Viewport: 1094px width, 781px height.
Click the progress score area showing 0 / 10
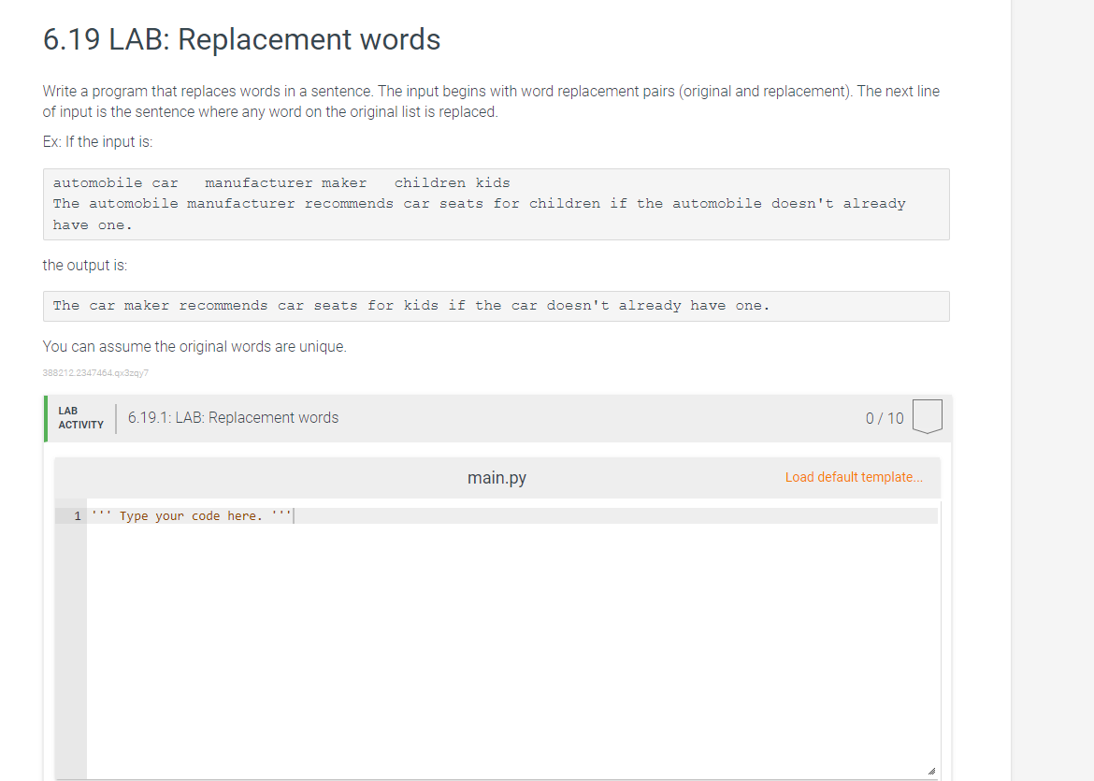click(884, 418)
